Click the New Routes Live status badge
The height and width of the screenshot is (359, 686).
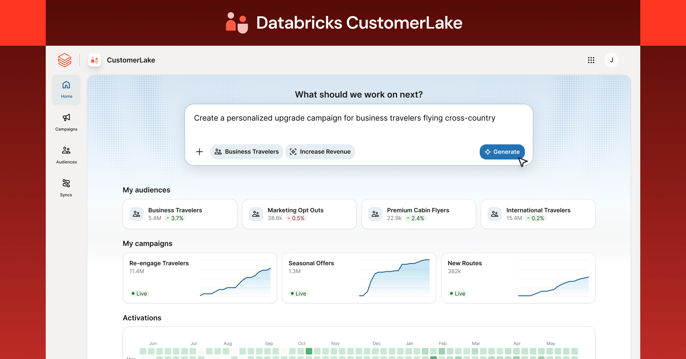[x=458, y=294]
